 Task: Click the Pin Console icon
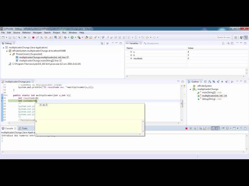click(223, 128)
